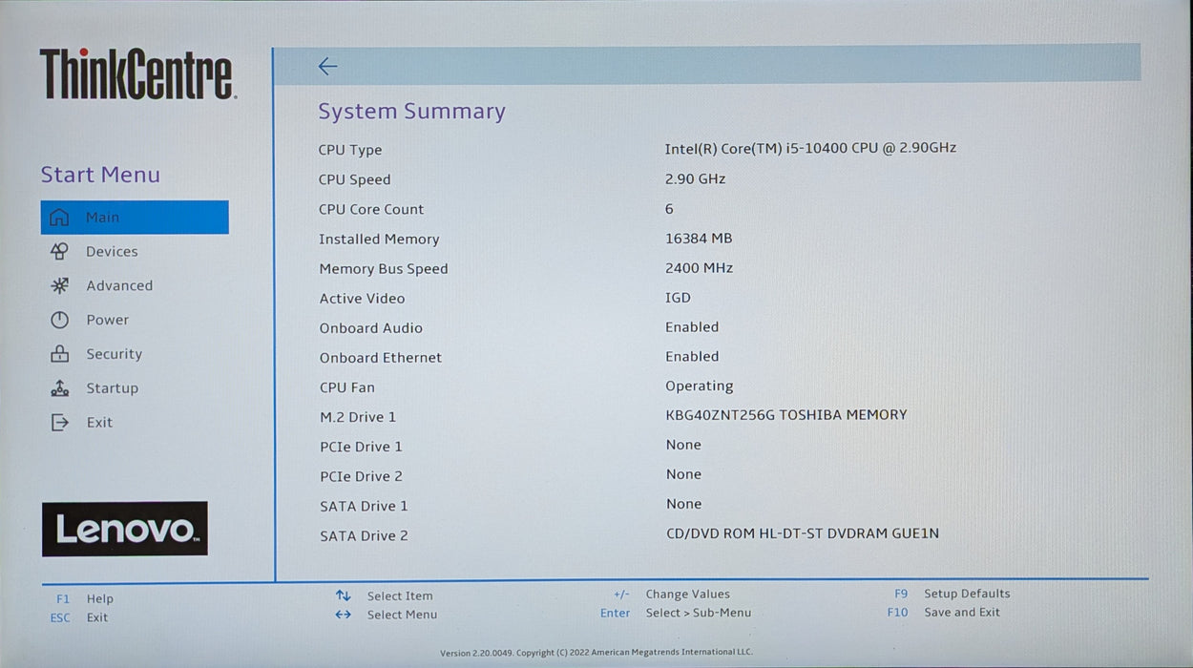Viewport: 1193px width, 668px height.
Task: Click the Main home icon
Action: 59,218
